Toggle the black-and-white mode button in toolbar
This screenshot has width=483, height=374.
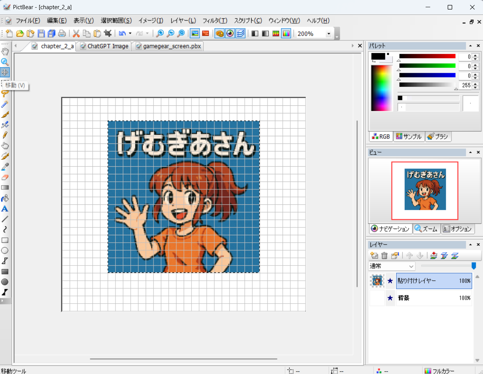click(255, 33)
